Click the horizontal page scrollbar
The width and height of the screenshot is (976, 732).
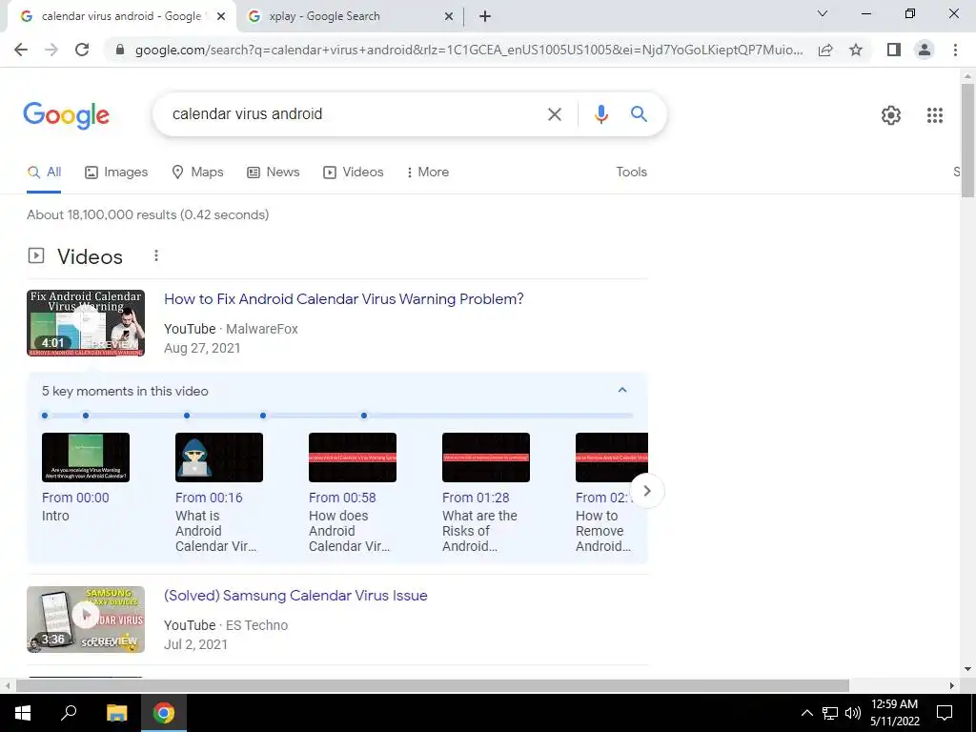433,685
